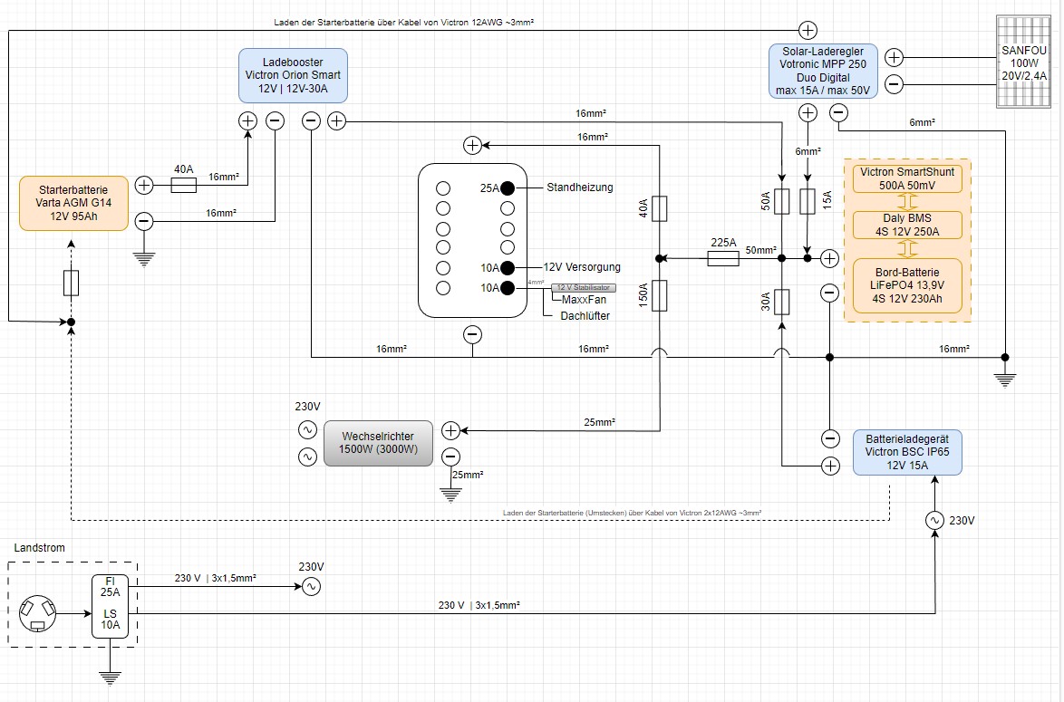
Task: Select the minus terminal below the fuse box
Action: coord(472,334)
